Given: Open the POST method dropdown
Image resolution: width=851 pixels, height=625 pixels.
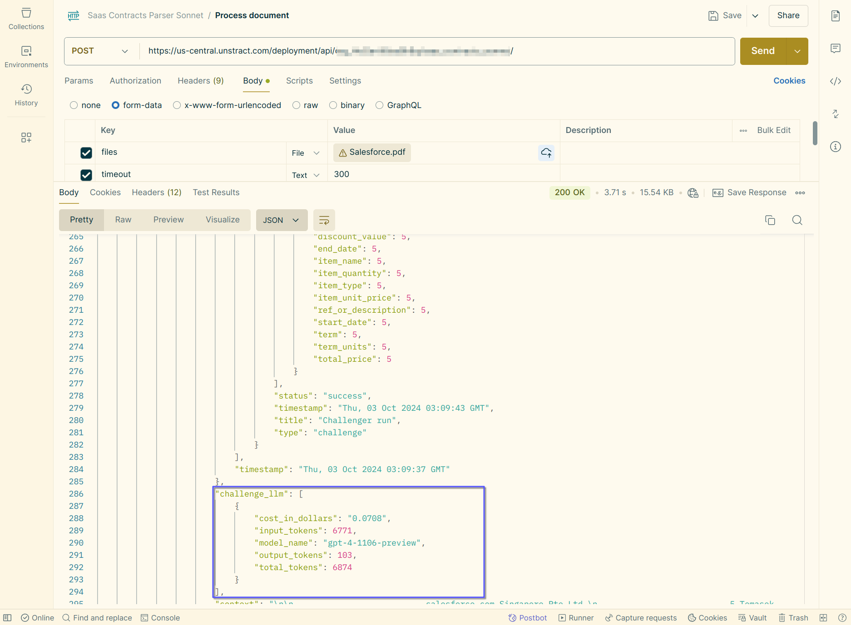Looking at the screenshot, I should (101, 51).
